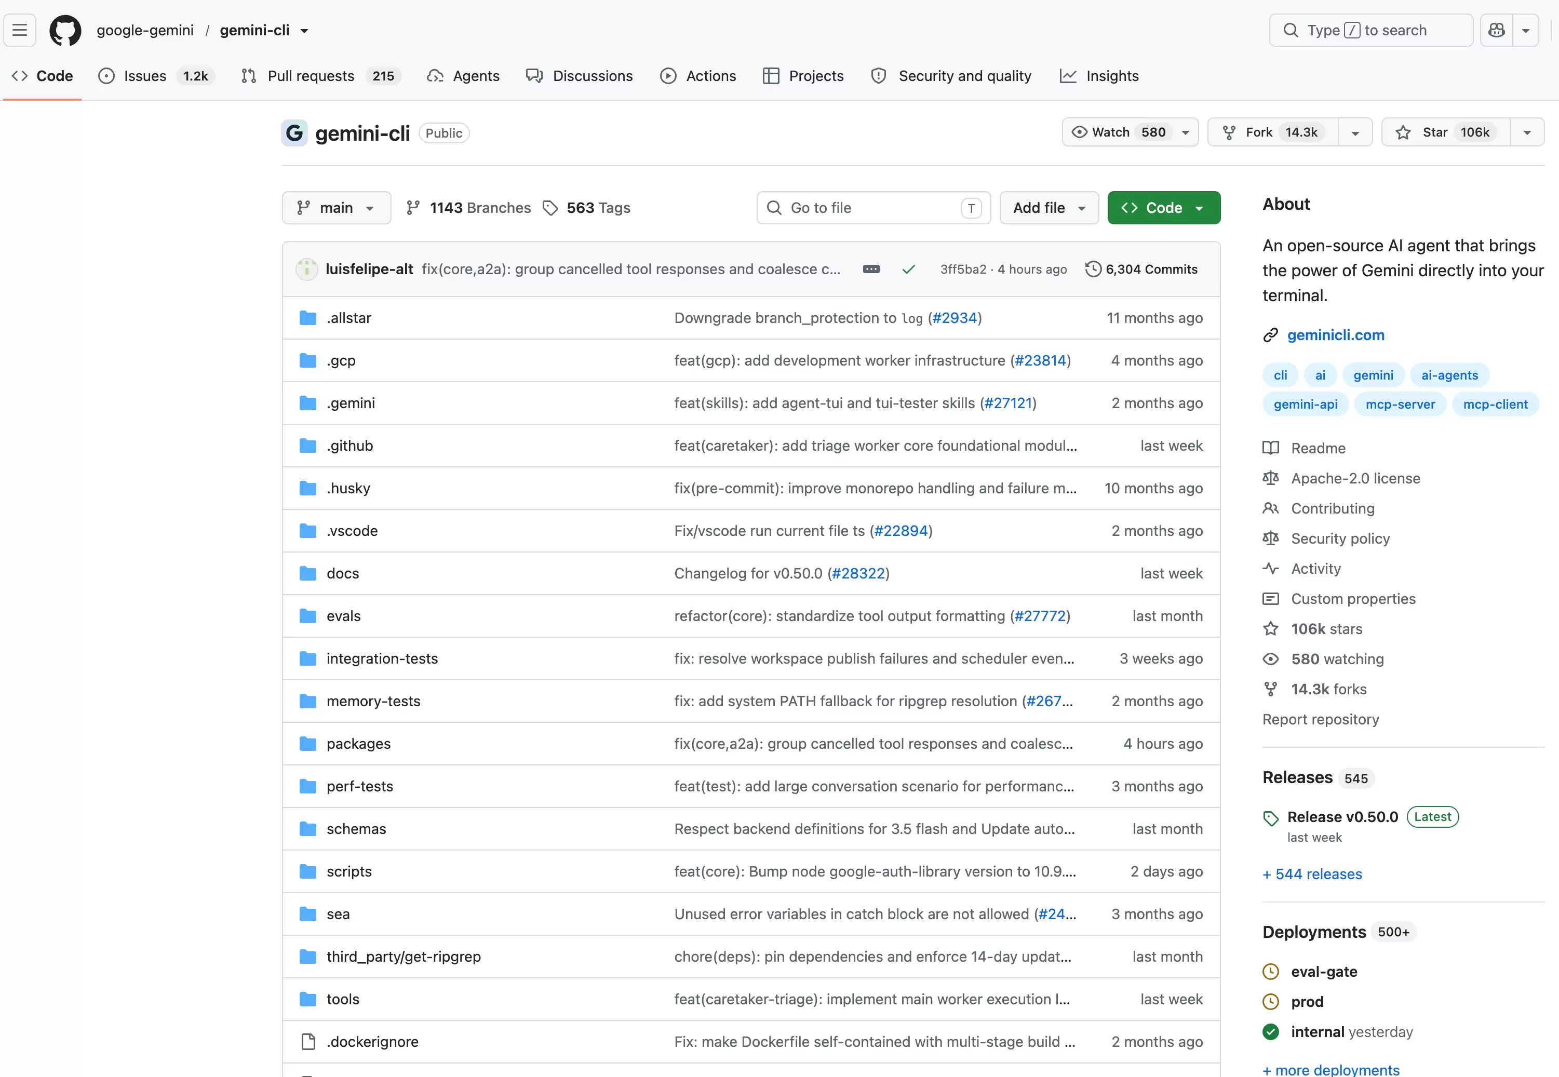Click the Release v0.50.0 tag icon
Image resolution: width=1559 pixels, height=1077 pixels.
coord(1270,818)
